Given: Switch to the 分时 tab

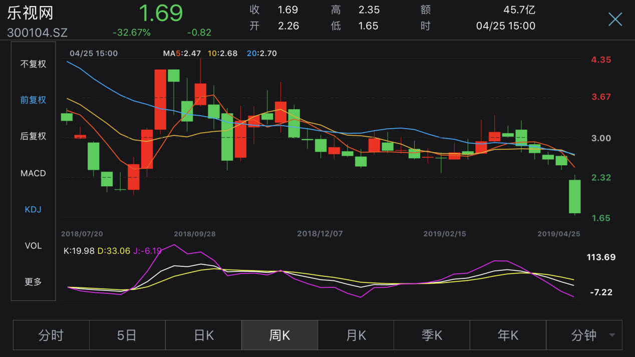Looking at the screenshot, I should point(51,335).
